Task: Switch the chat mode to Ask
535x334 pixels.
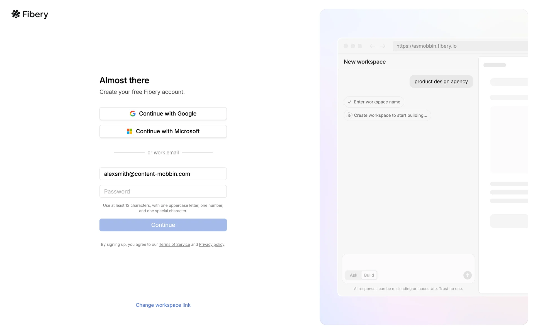Action: point(353,275)
